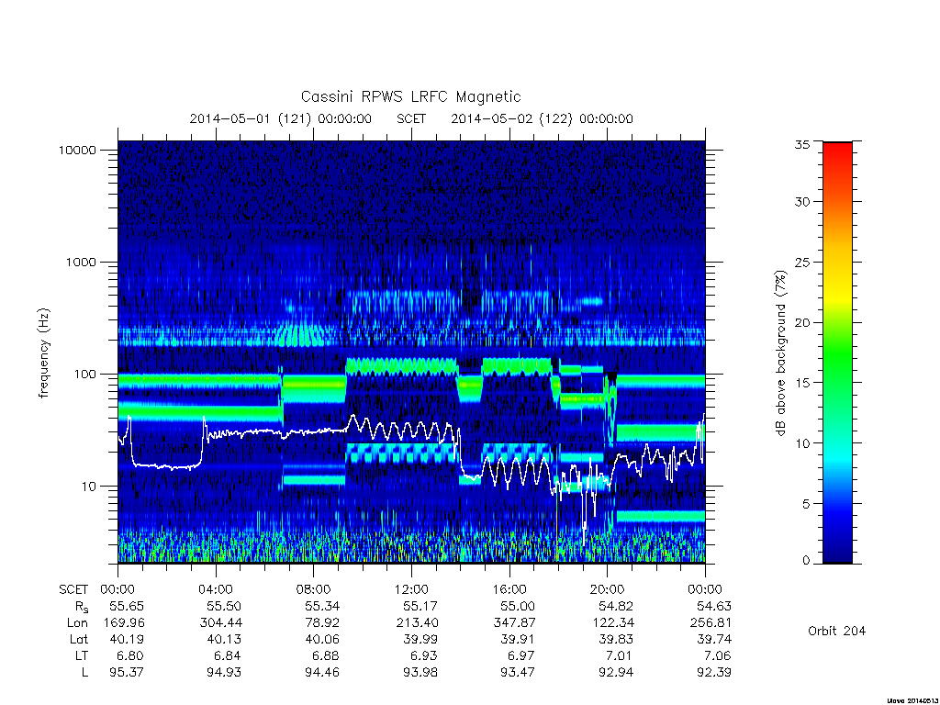Click the Lon value 213.40
Viewport: 940px width, 705px height.
(x=417, y=623)
